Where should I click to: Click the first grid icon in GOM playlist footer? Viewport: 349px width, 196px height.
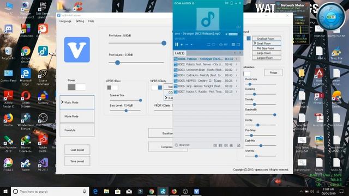point(215,145)
